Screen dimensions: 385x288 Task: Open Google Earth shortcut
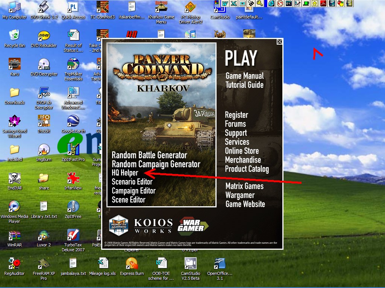coord(73,124)
